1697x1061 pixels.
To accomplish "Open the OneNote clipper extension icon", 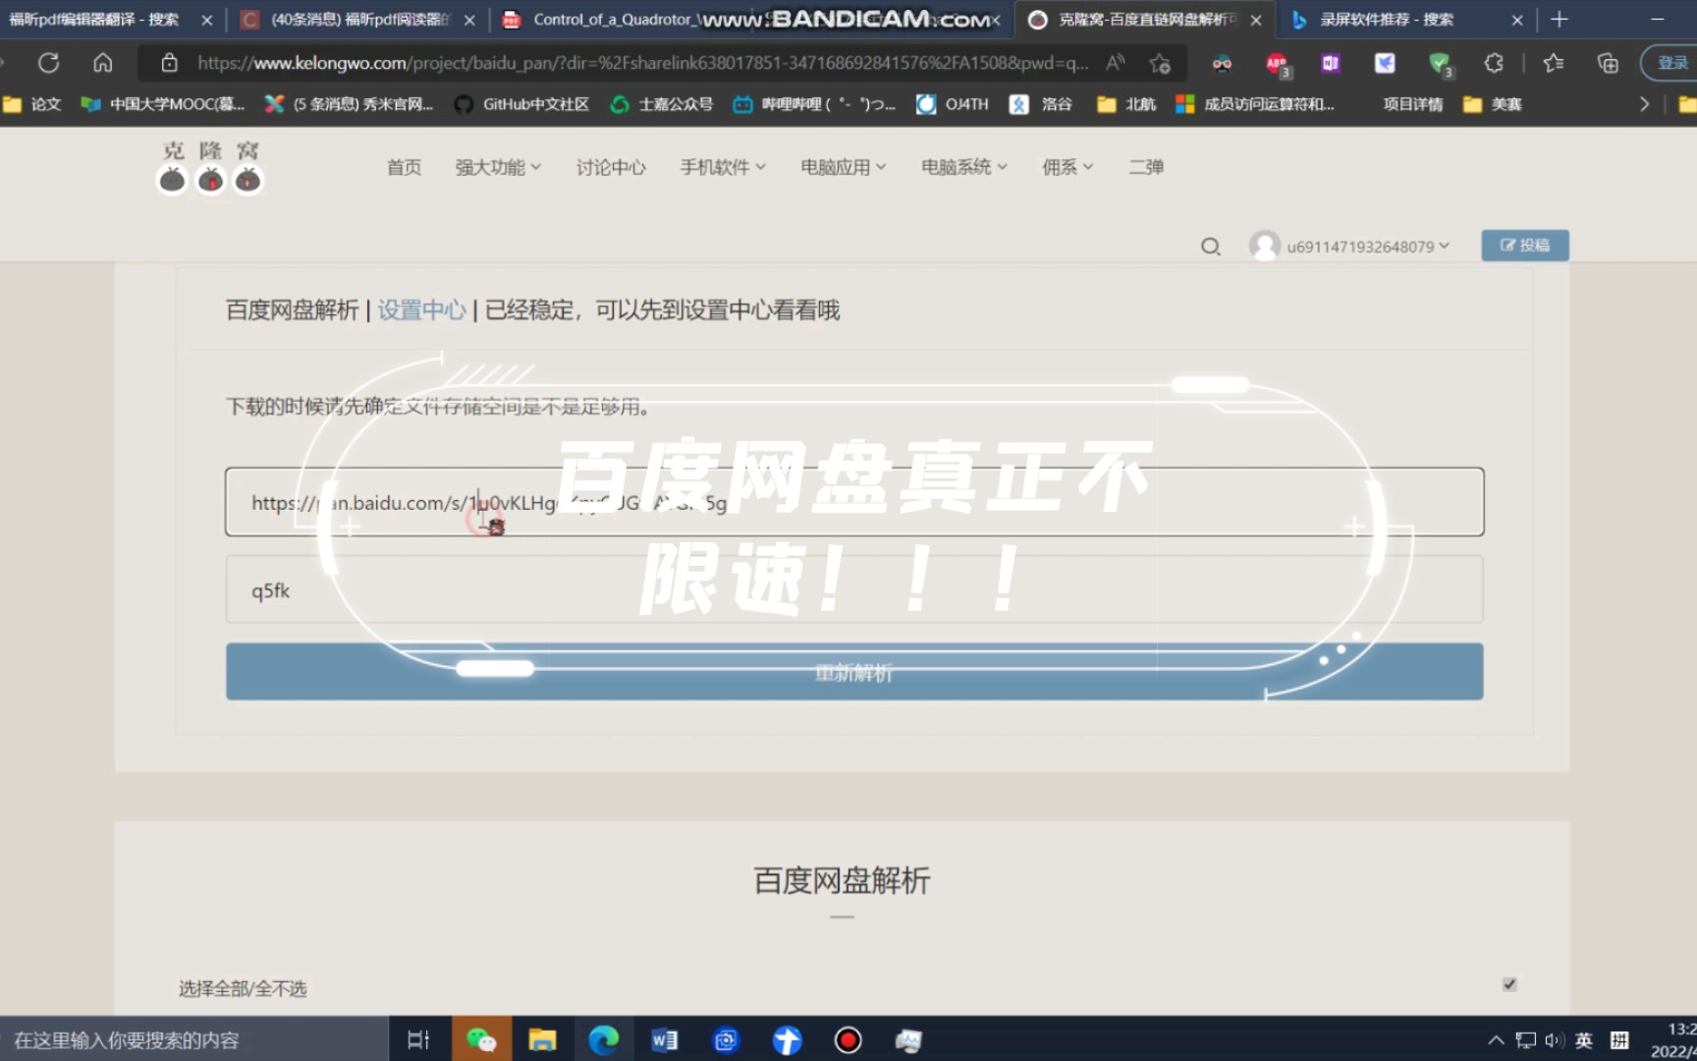I will click(1331, 63).
